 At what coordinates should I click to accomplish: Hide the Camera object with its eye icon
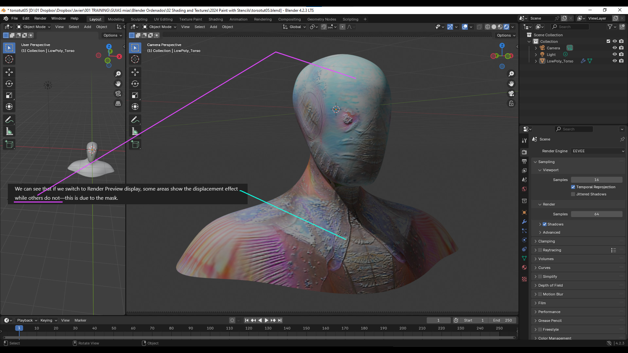pos(615,48)
